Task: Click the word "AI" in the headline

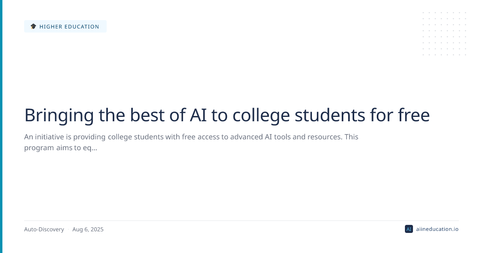Action: (200, 116)
